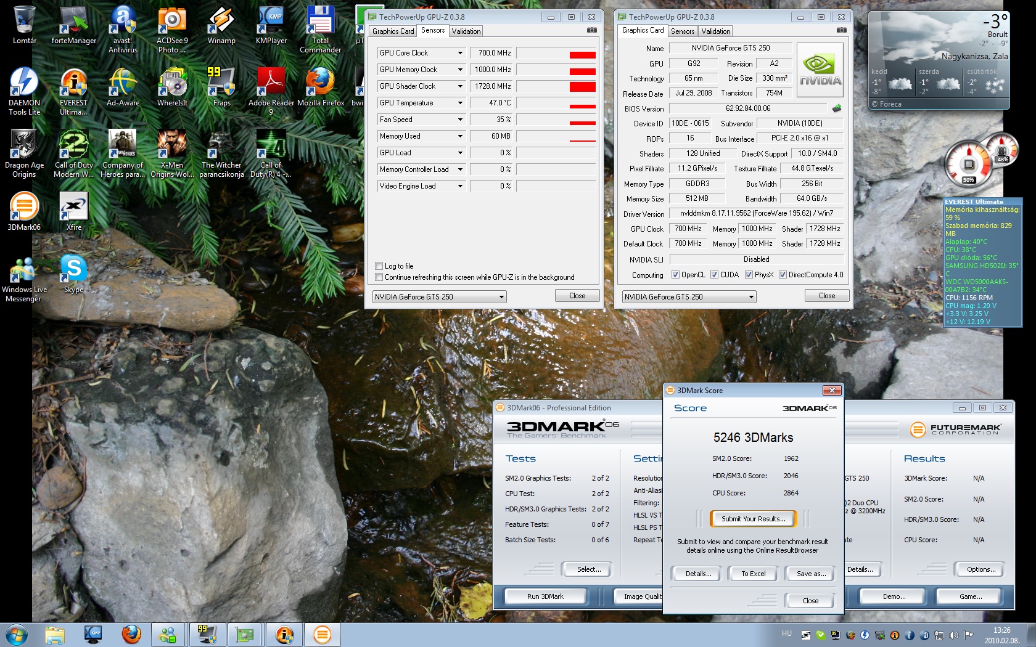Open Skype desktop shortcut

pyautogui.click(x=74, y=274)
